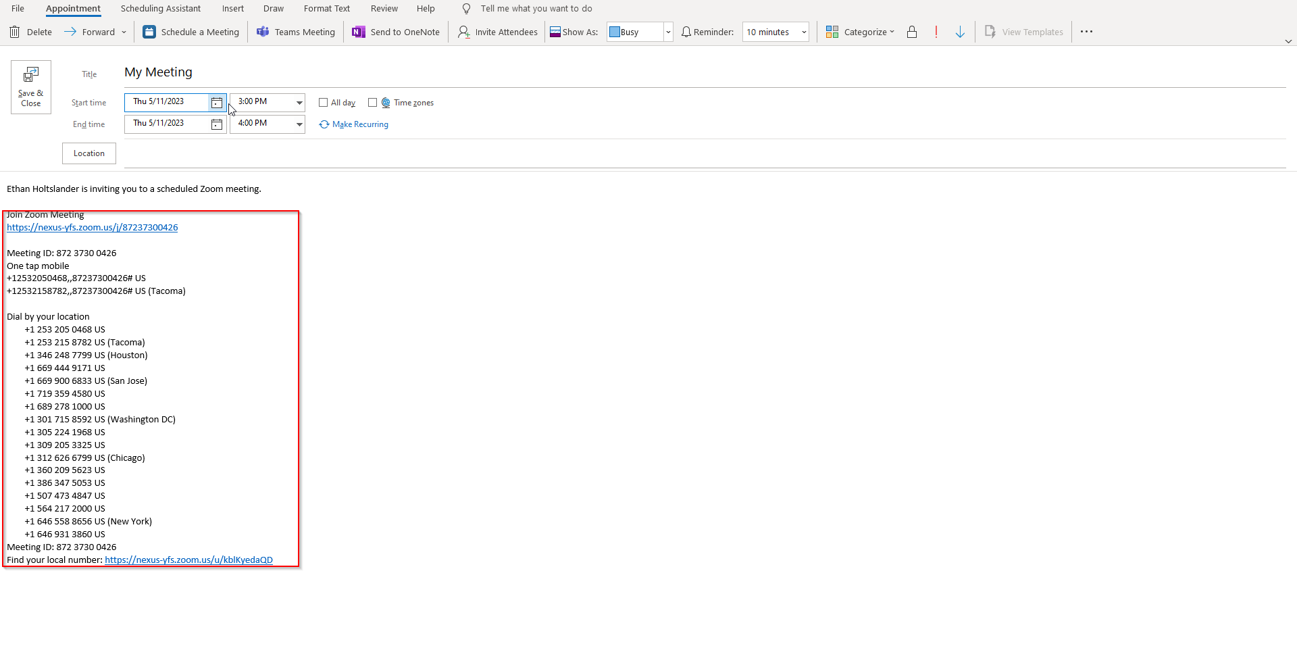
Task: Click the Save & Close button
Action: point(31,87)
